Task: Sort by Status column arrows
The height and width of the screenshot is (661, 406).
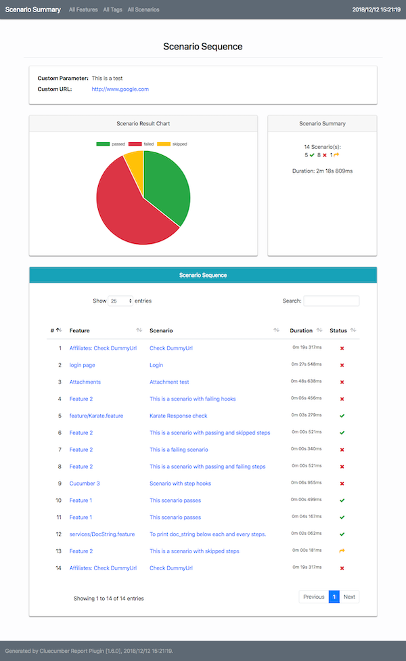Action: tap(353, 330)
